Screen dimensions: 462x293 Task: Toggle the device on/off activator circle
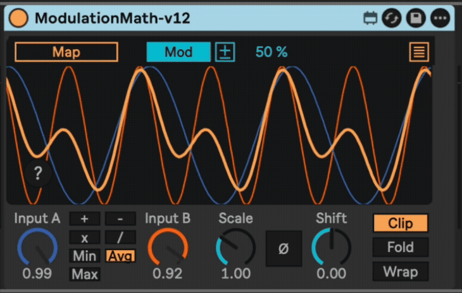click(18, 18)
